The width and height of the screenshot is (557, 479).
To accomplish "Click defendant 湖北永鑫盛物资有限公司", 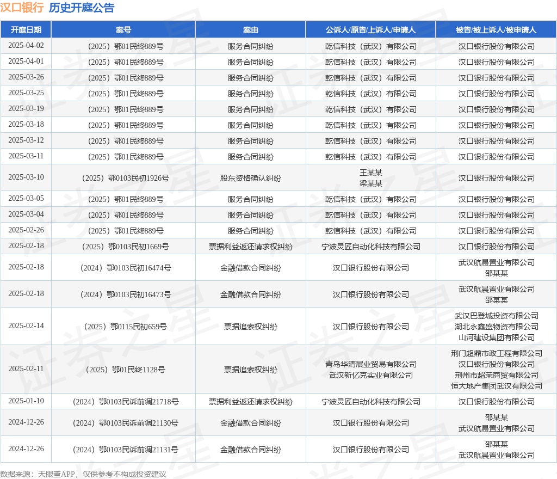I will tap(496, 327).
